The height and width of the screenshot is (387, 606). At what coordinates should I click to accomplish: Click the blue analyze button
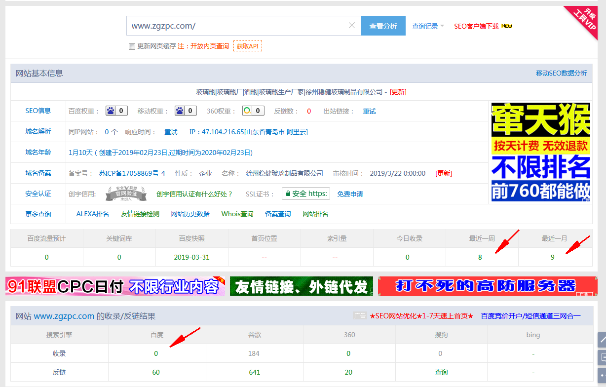pyautogui.click(x=383, y=26)
